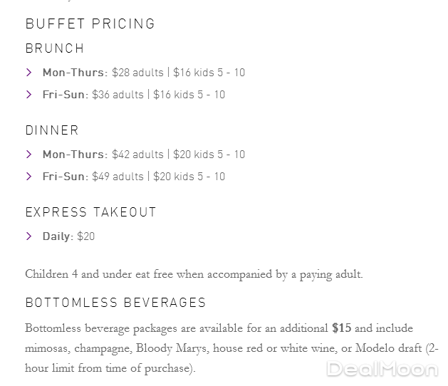Click the BRUNCH section heading
Screen dimensions: 448x386
point(55,48)
